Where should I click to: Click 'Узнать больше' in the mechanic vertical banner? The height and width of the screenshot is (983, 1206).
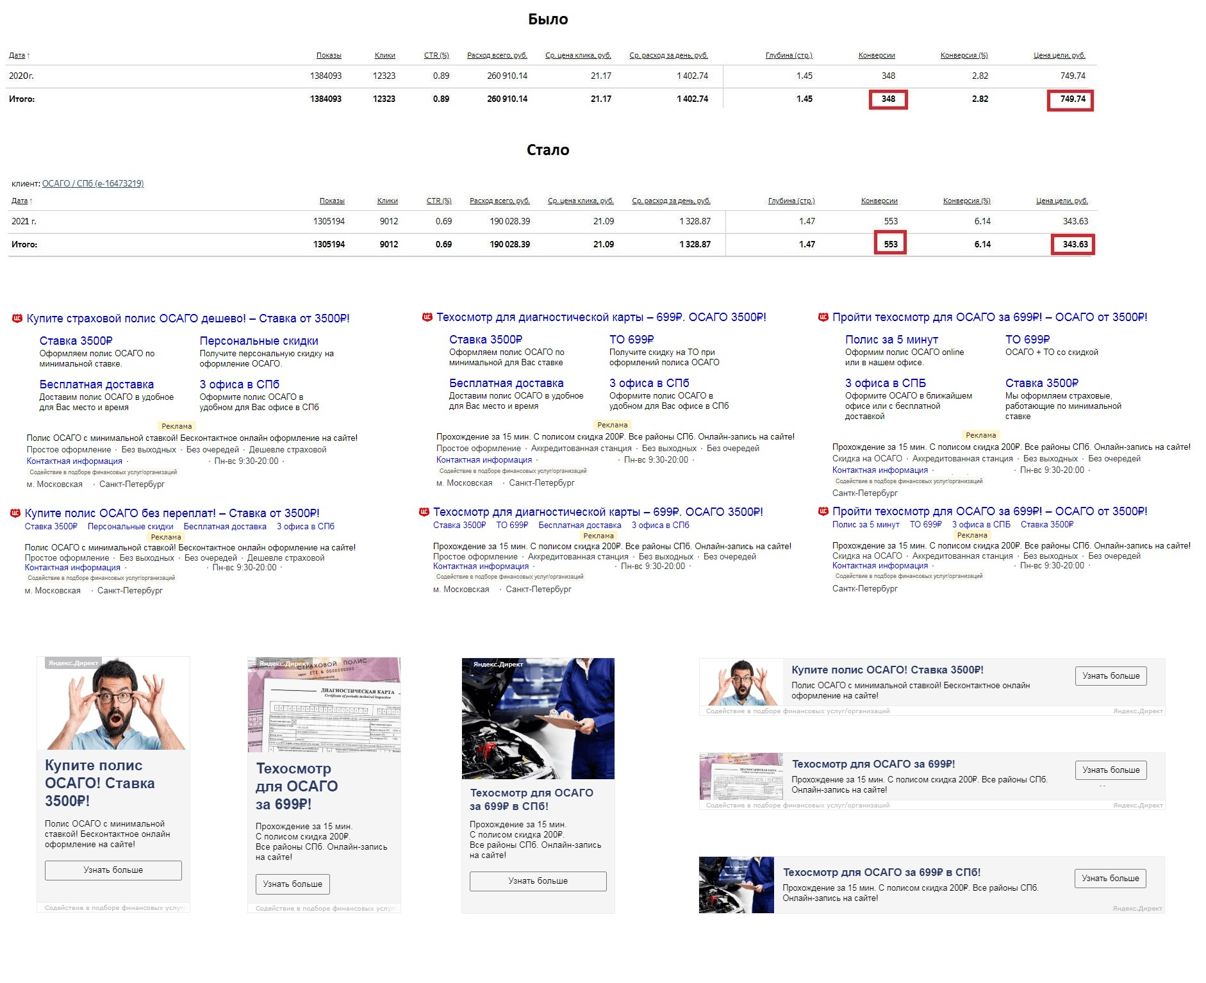[538, 881]
